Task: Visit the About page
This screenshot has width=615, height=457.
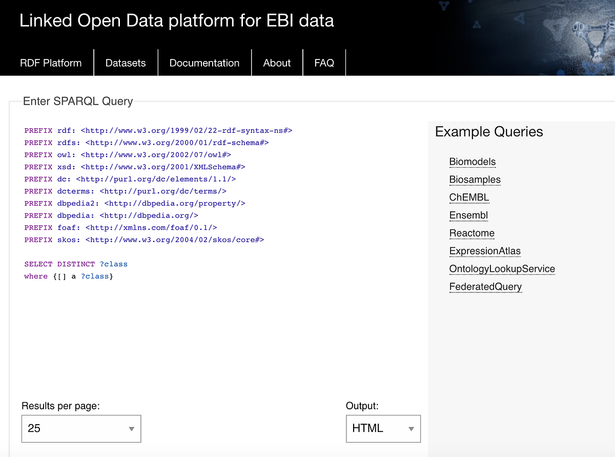Action: tap(277, 63)
